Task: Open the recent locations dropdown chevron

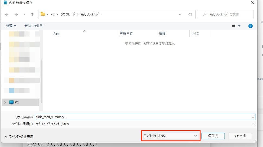Action: pyautogui.click(x=24, y=14)
